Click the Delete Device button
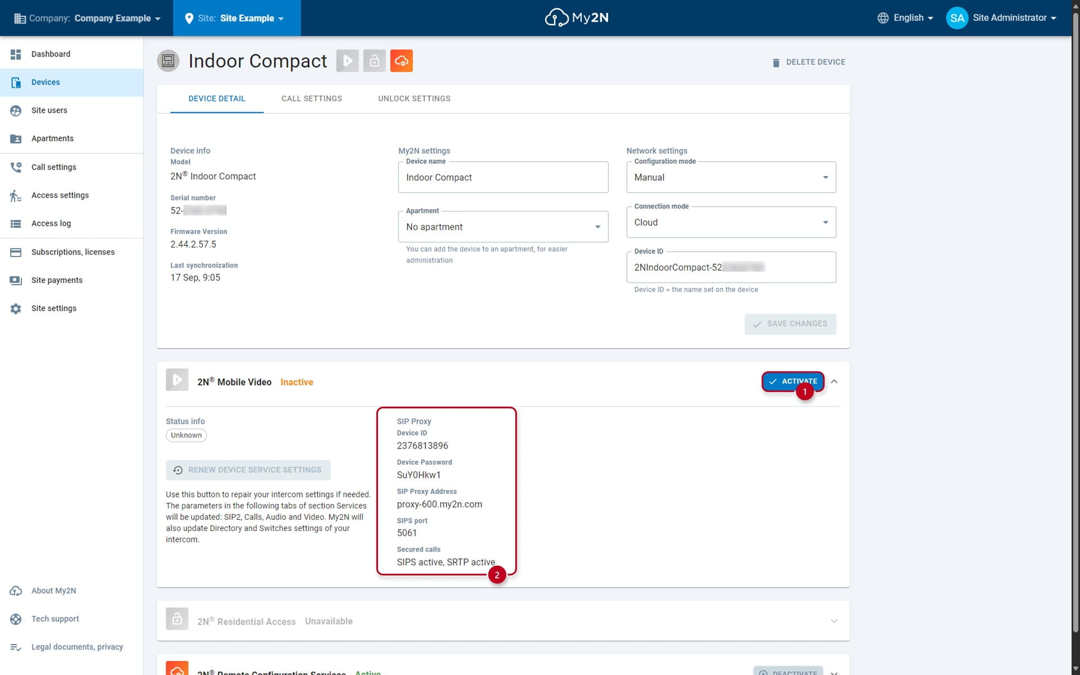 pos(808,62)
